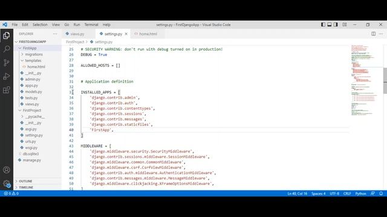Open the Manage gear icon

tap(7, 183)
